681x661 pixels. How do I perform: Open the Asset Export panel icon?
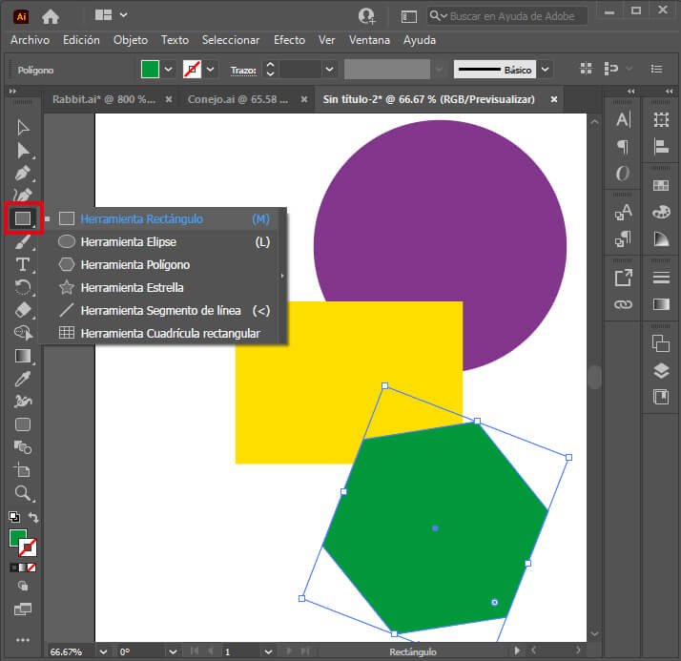pos(623,278)
